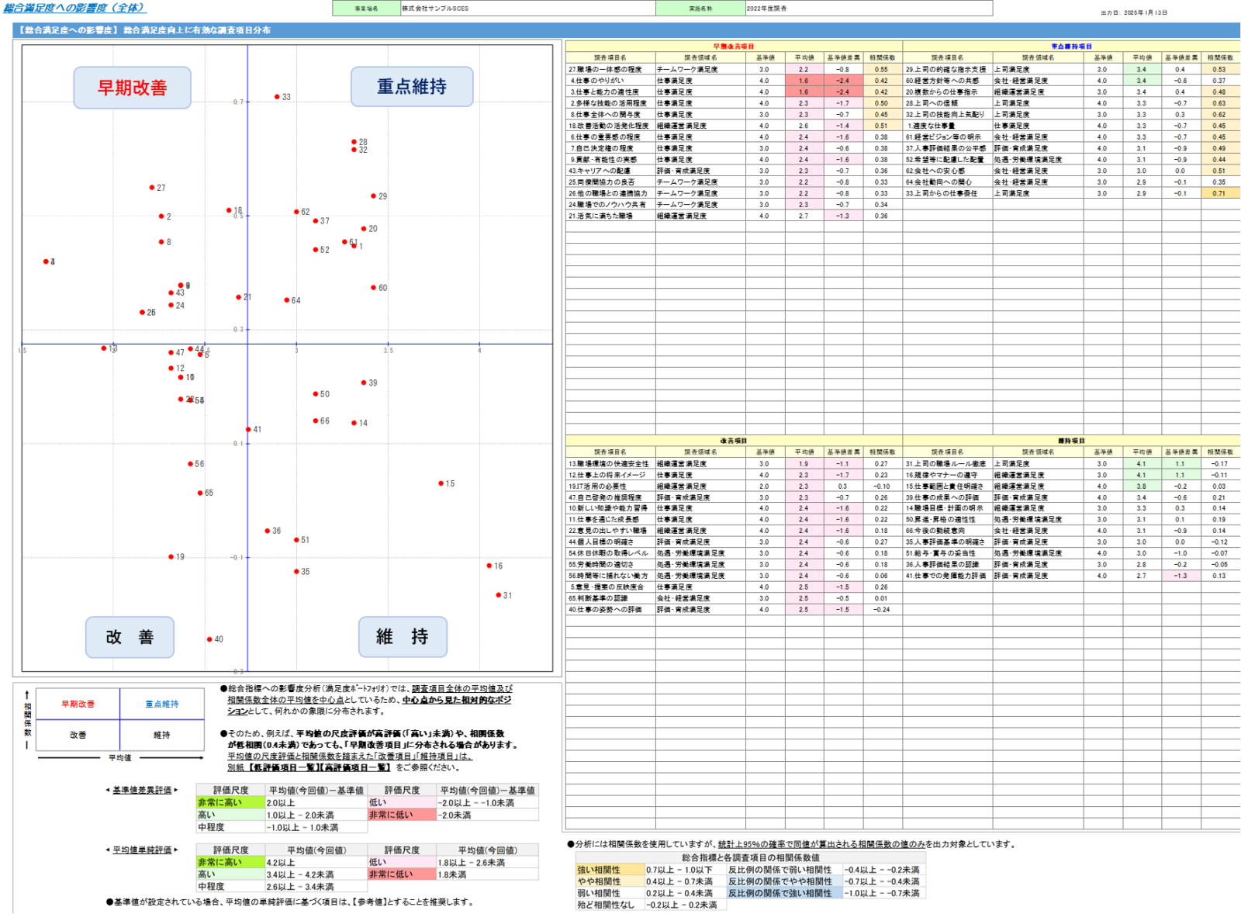Select the 重点維持 label box in chart
The height and width of the screenshot is (914, 1241).
[x=412, y=87]
